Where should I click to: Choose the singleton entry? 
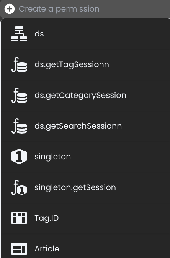85,157
